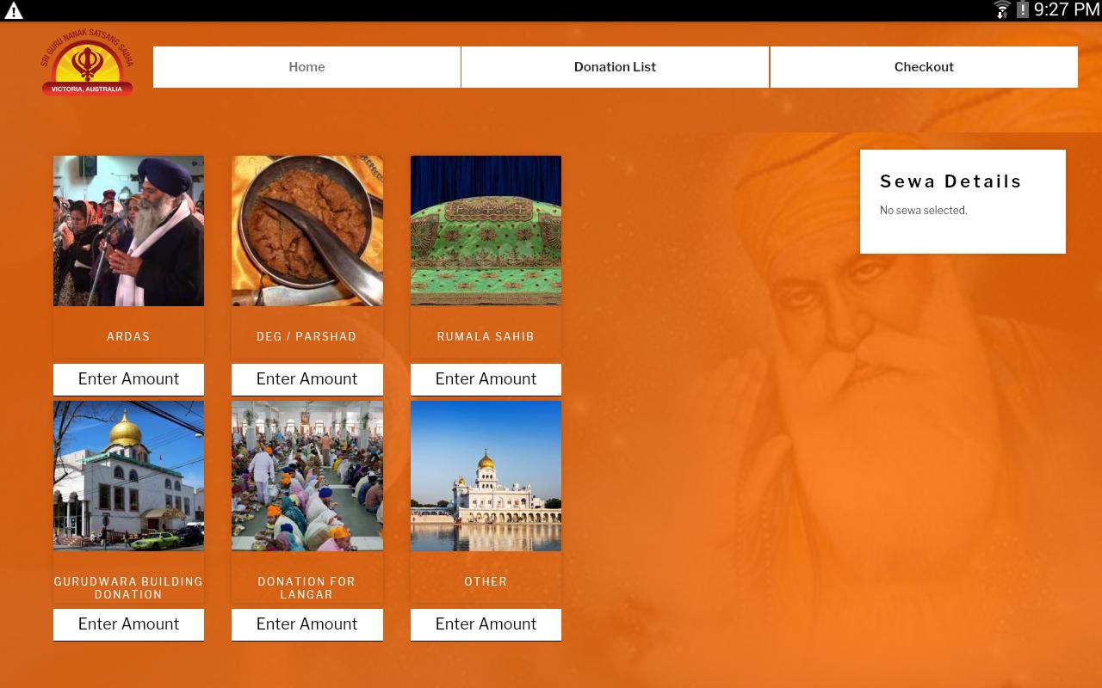
Task: Click Enter Amount under Rumala Sahib
Action: pyautogui.click(x=486, y=379)
